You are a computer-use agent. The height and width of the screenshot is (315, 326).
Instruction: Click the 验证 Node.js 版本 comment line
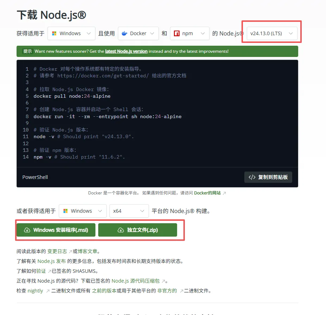pos(61,130)
